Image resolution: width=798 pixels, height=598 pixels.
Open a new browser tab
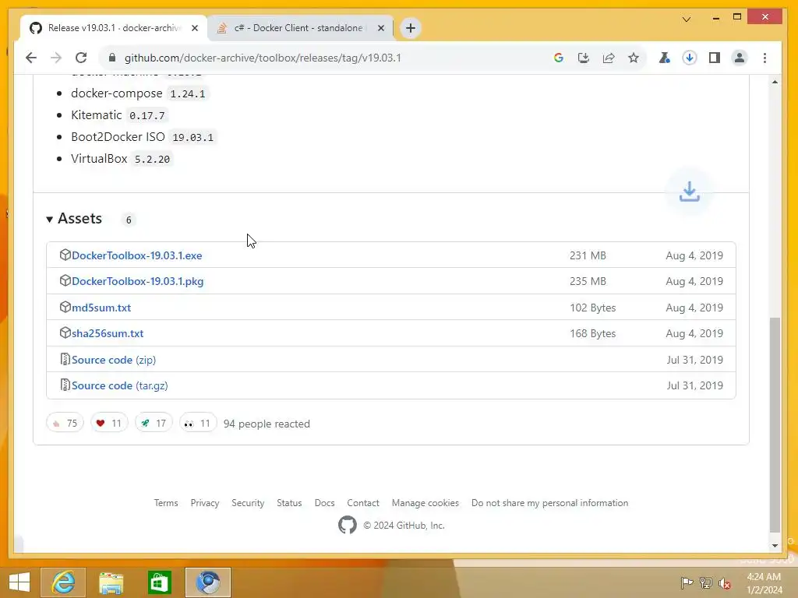coord(411,28)
